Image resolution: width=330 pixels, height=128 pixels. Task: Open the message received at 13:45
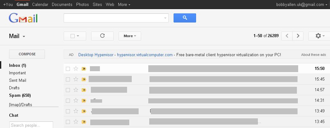click(x=197, y=122)
